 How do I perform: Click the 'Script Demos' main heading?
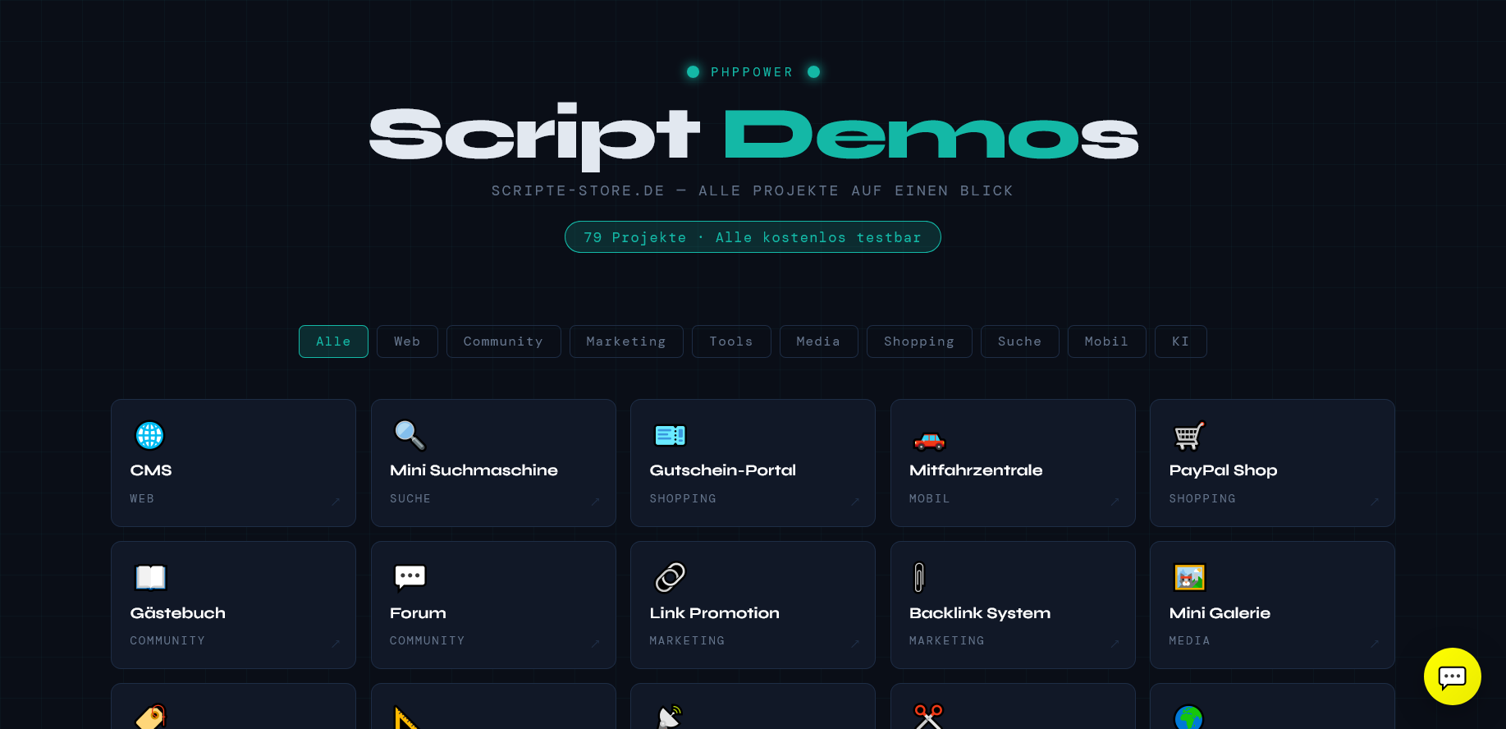(753, 135)
